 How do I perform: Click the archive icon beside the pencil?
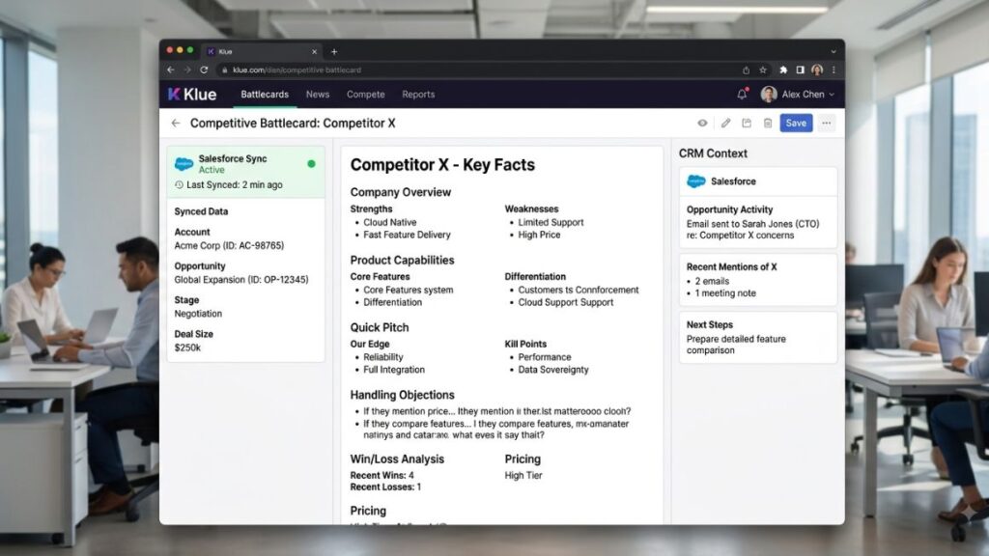tap(747, 123)
